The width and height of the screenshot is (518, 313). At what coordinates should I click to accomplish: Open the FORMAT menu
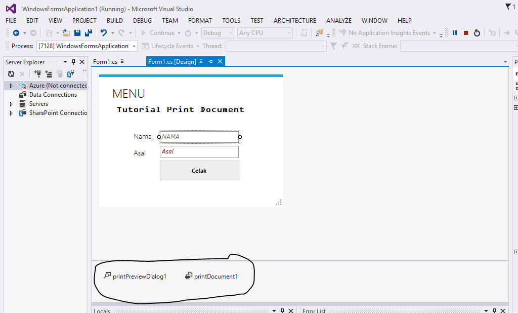(x=200, y=20)
